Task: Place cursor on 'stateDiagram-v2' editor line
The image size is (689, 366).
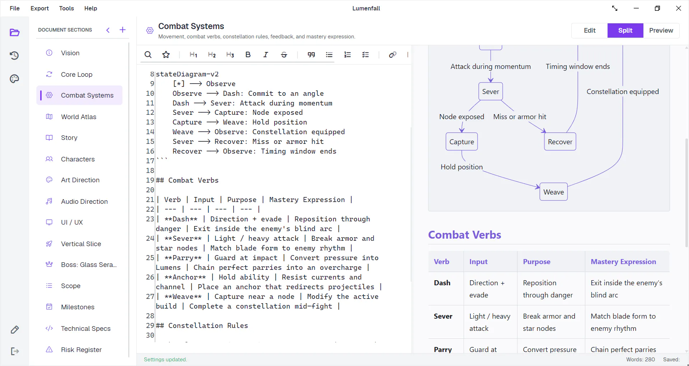Action: point(187,74)
